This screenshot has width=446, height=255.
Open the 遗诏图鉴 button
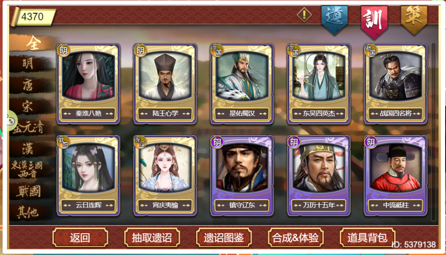[x=224, y=237]
